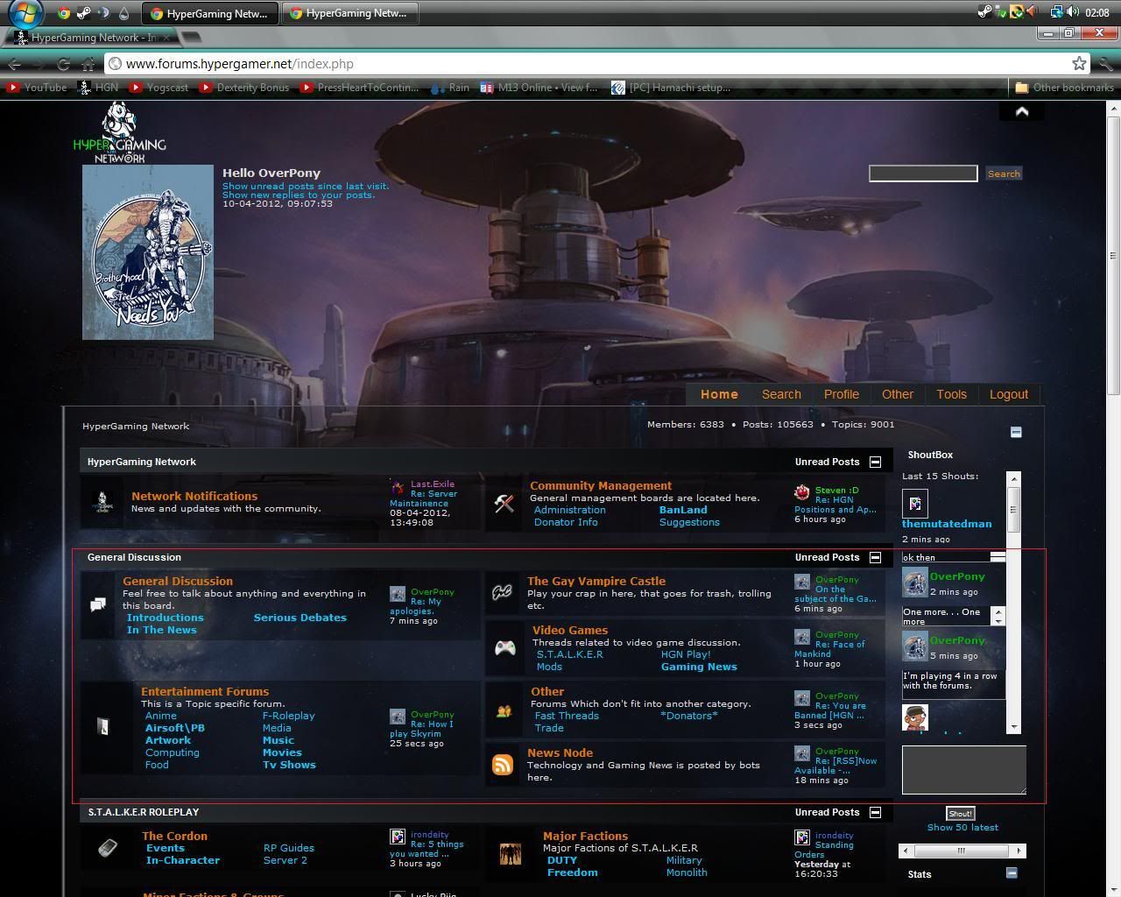The width and height of the screenshot is (1121, 897).
Task: Click General Discussion speech bubble icon
Action: click(x=98, y=604)
